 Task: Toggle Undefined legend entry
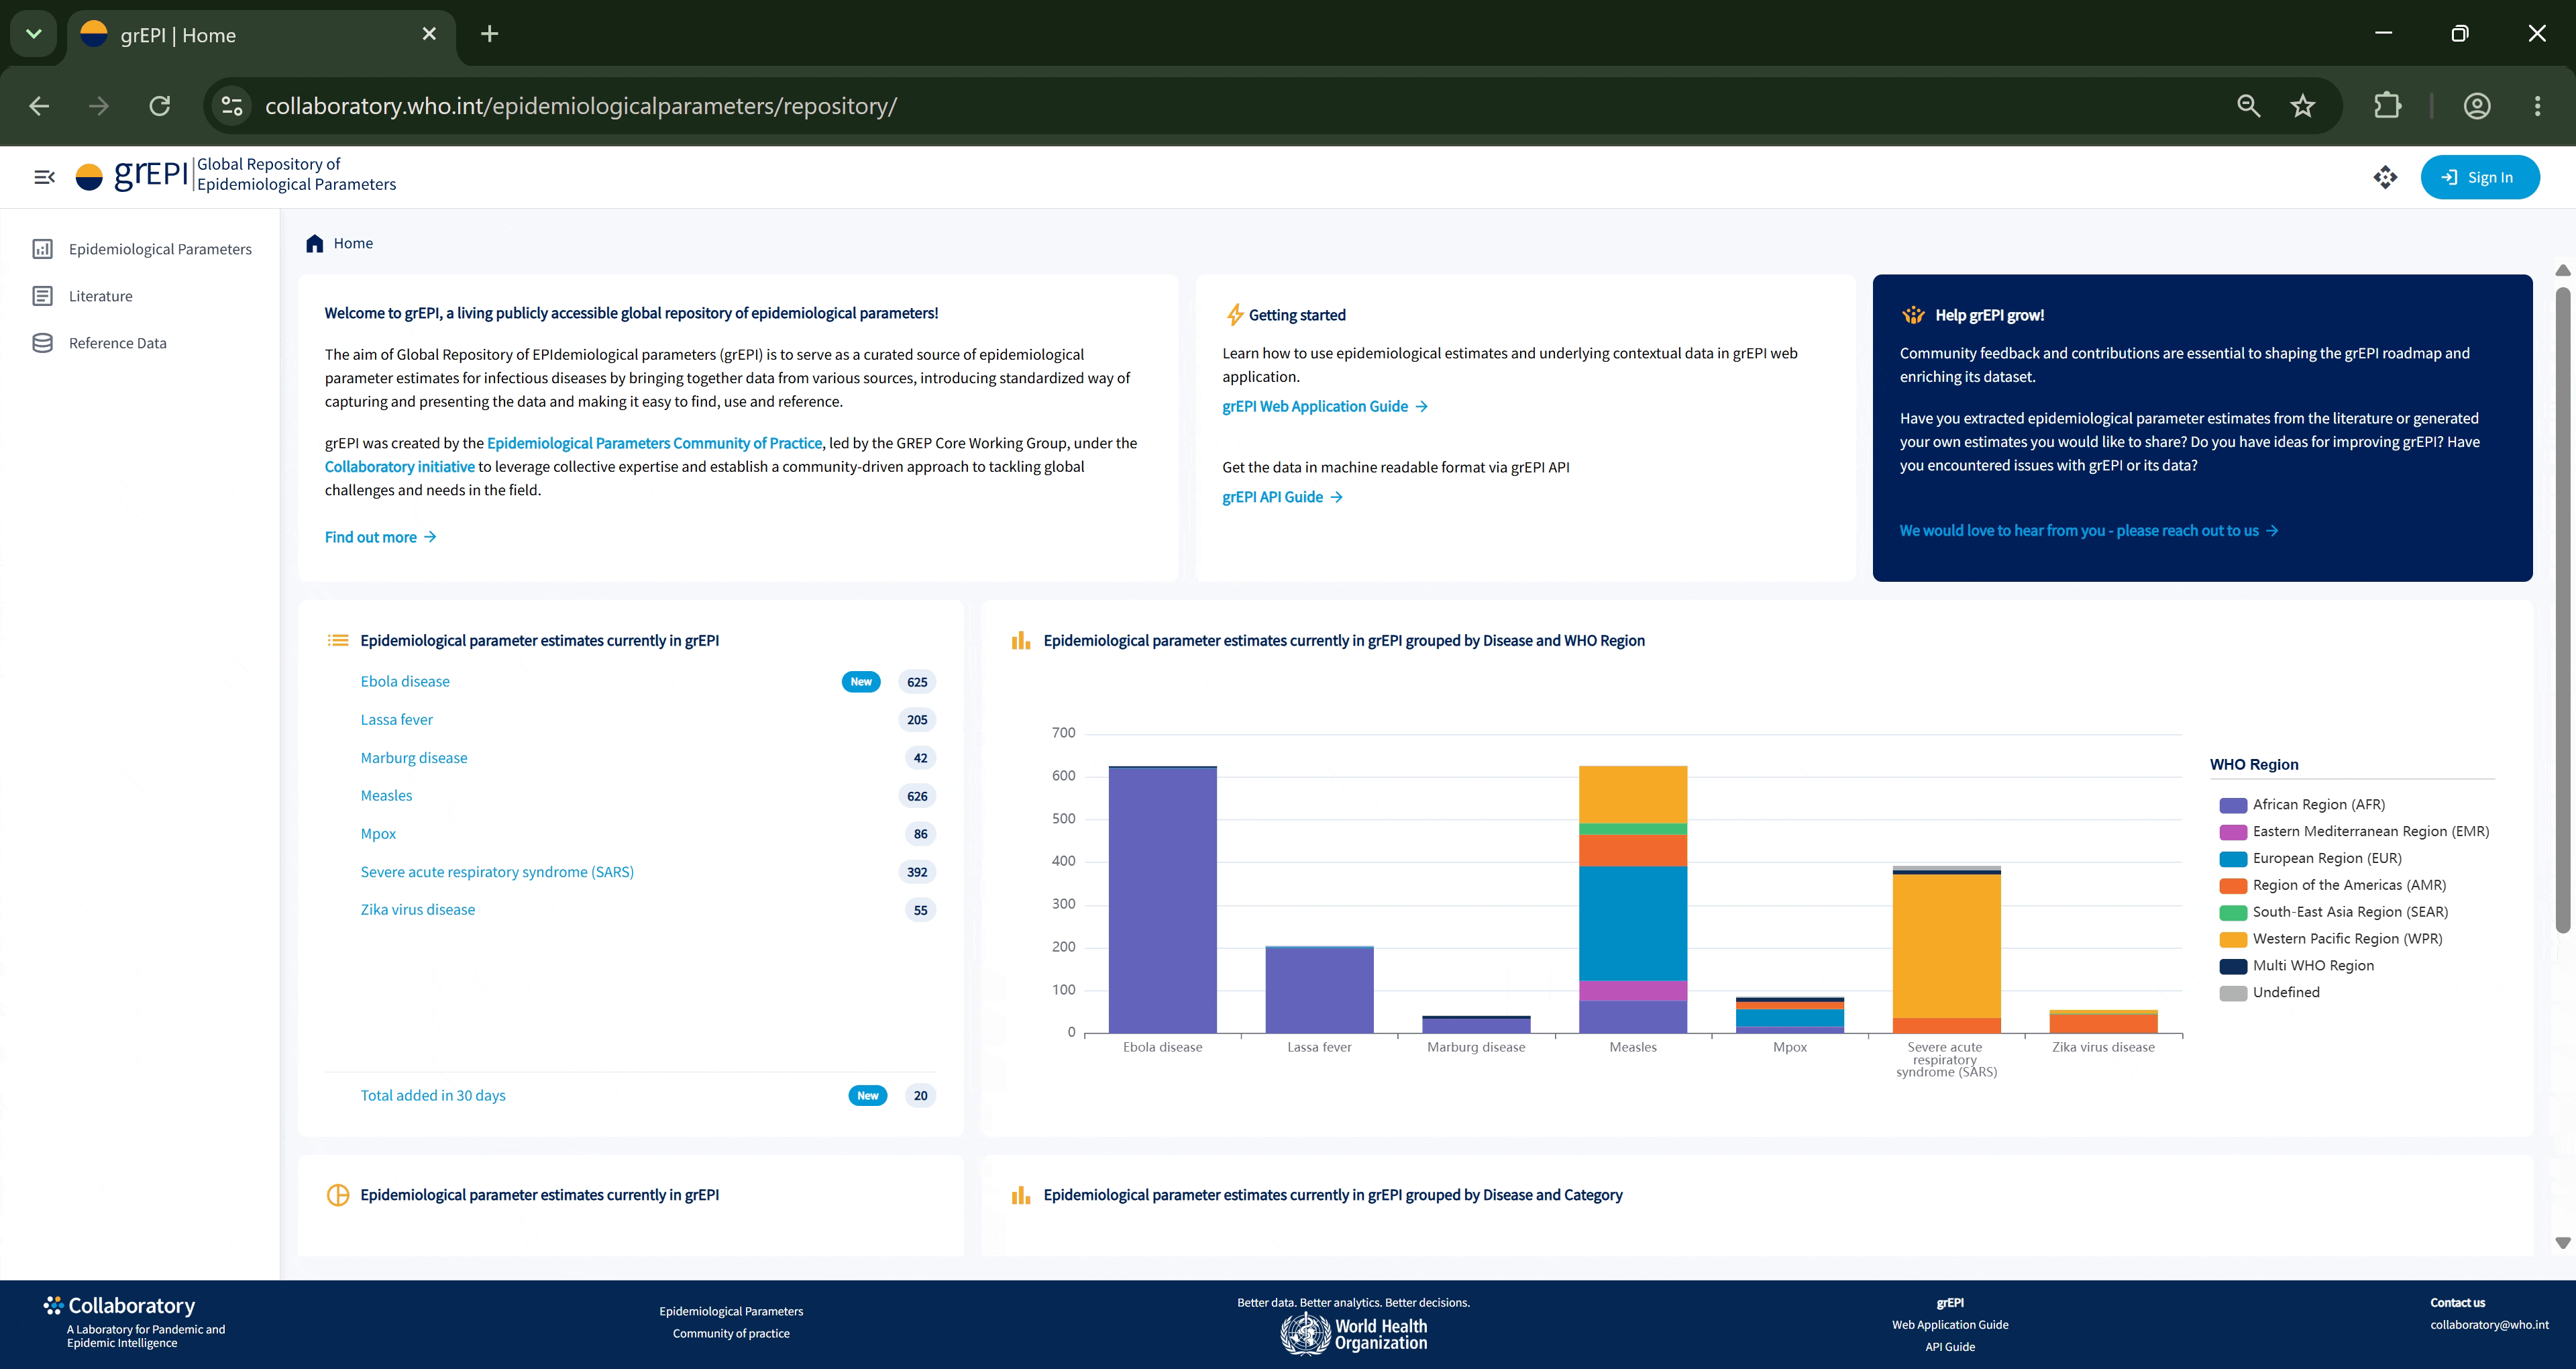tap(2269, 993)
